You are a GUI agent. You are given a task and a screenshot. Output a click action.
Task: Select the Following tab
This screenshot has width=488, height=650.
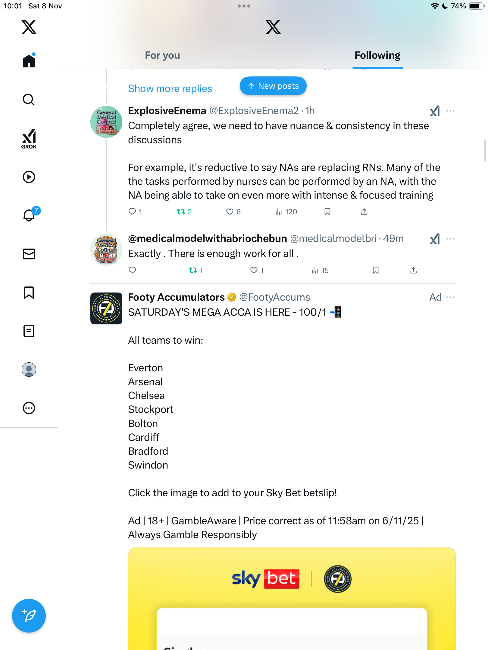click(x=377, y=55)
